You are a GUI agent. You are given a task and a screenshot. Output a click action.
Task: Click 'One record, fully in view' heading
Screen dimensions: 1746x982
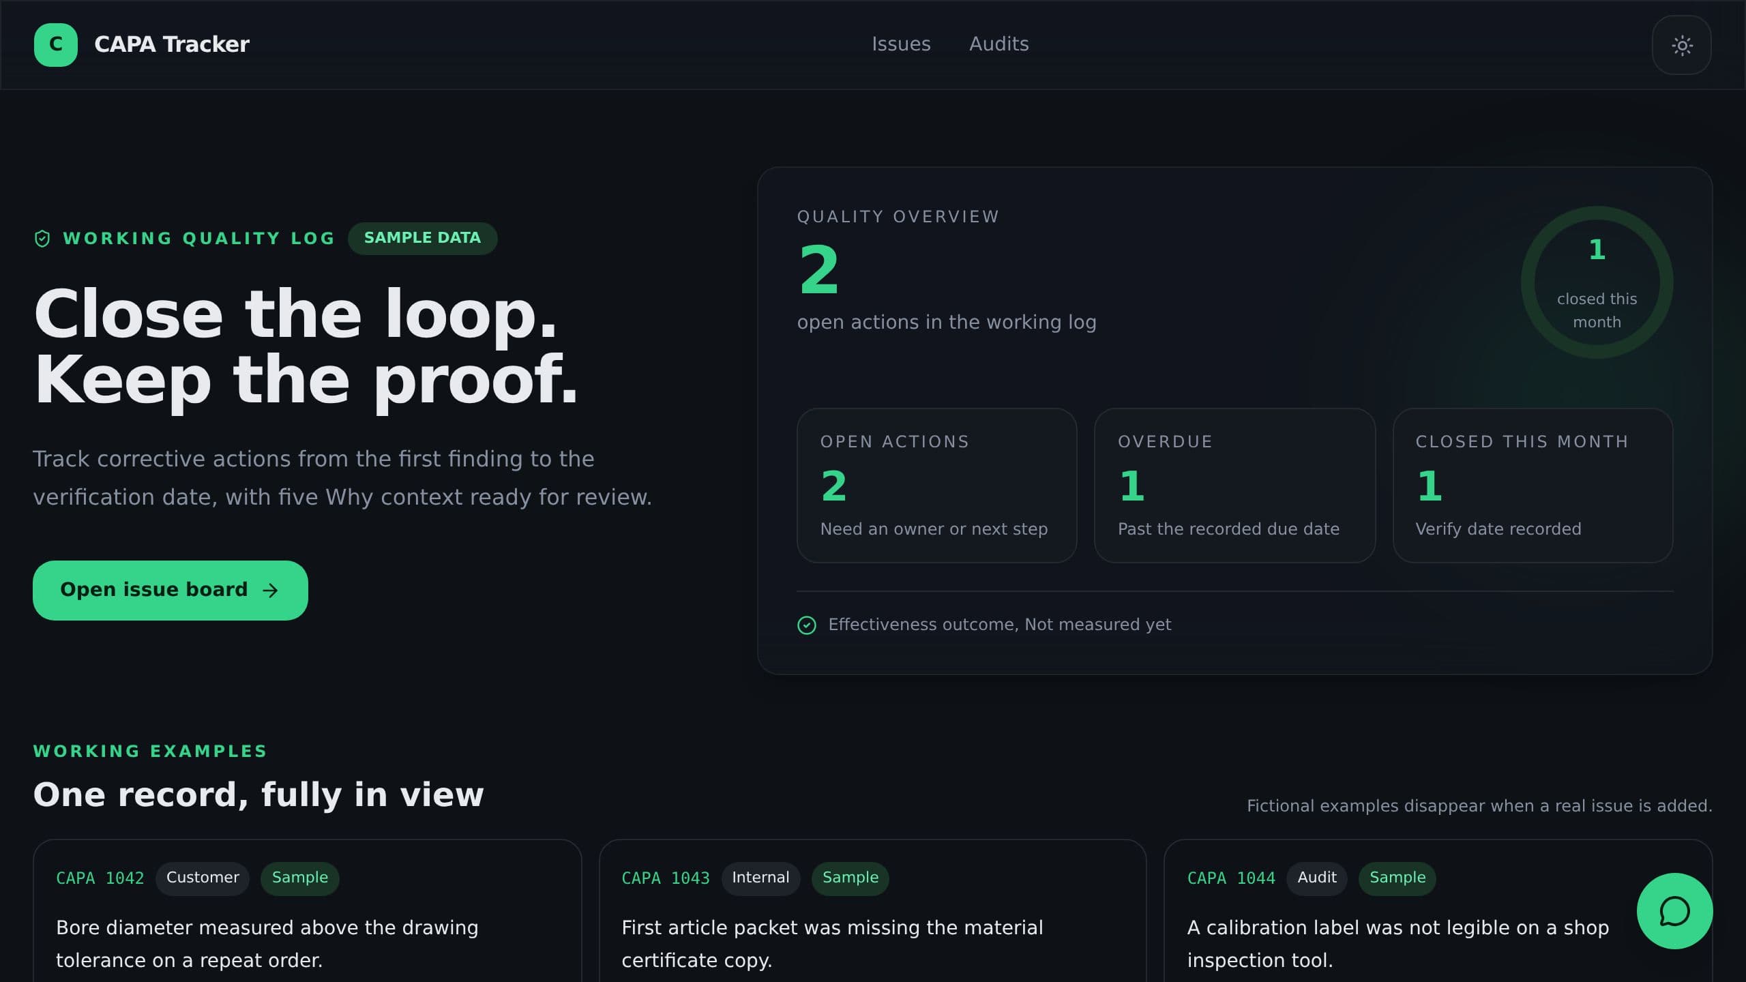258,795
